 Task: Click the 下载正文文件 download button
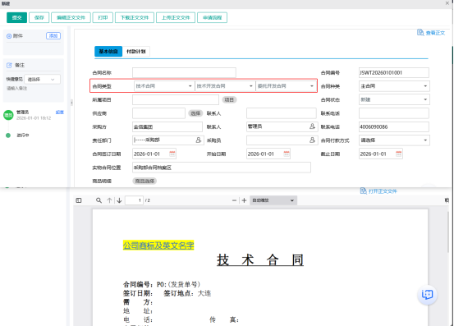[x=135, y=18]
